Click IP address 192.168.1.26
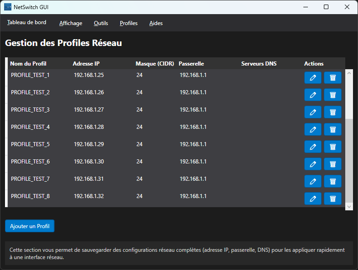The height and width of the screenshot is (270, 358). (x=89, y=92)
